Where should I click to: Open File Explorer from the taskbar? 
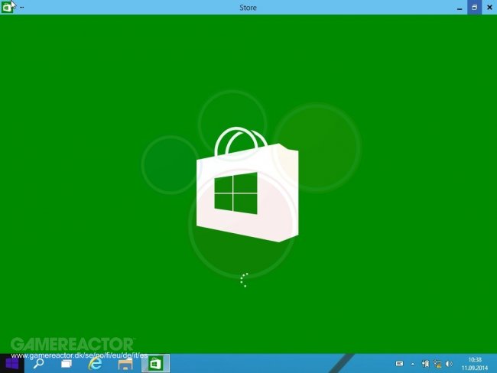click(125, 364)
